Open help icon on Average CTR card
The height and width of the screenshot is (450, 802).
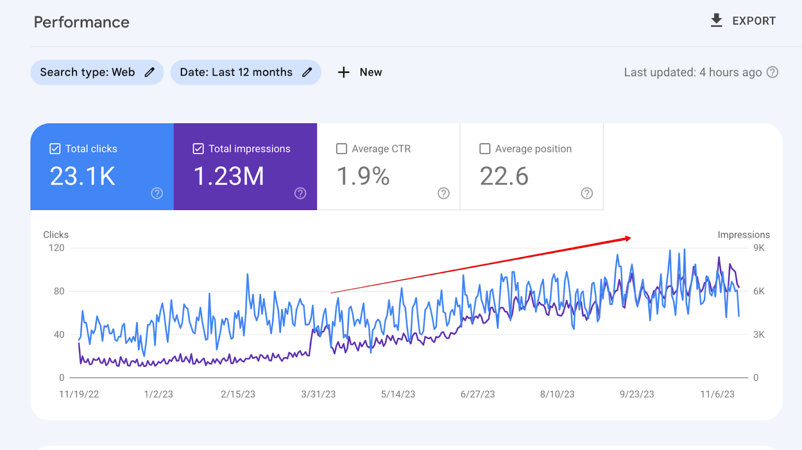point(444,193)
